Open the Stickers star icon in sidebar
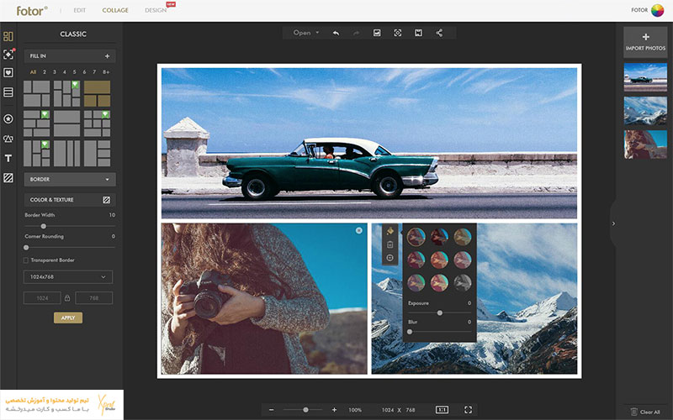Image resolution: width=673 pixels, height=420 pixels. 8,118
